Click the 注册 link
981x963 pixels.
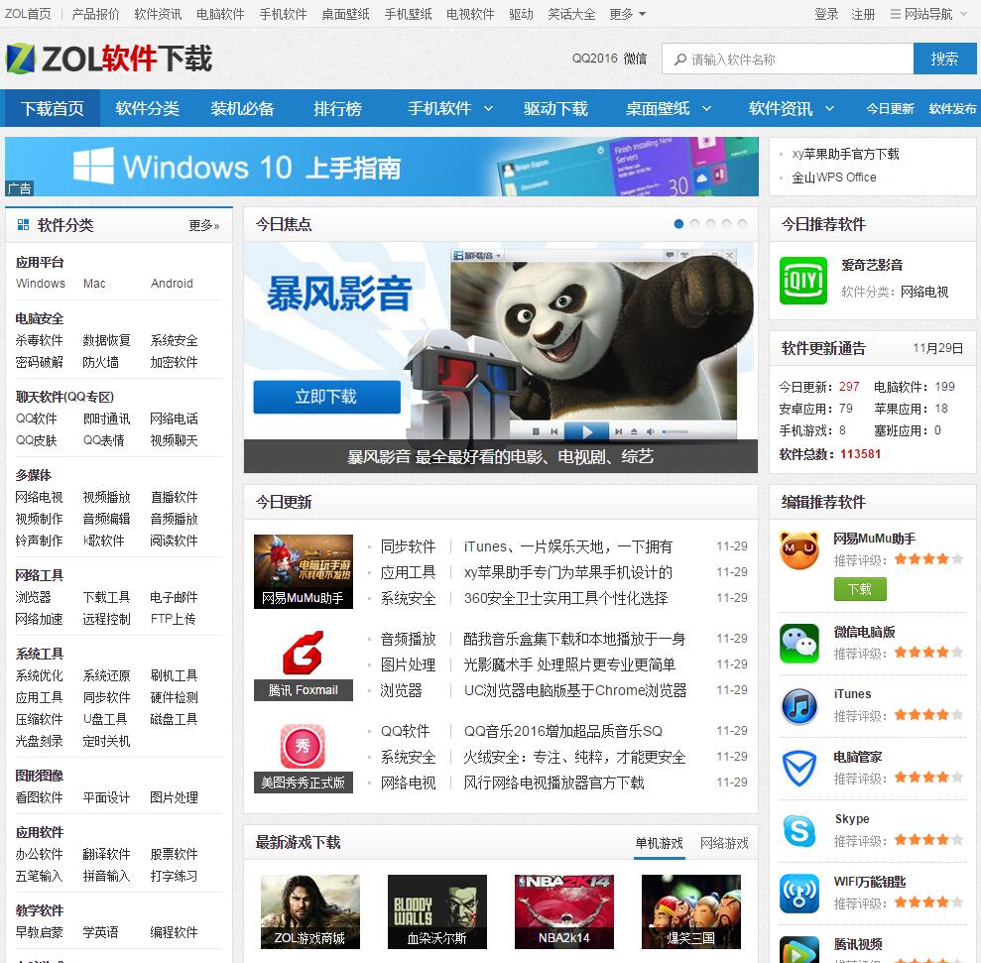click(863, 15)
